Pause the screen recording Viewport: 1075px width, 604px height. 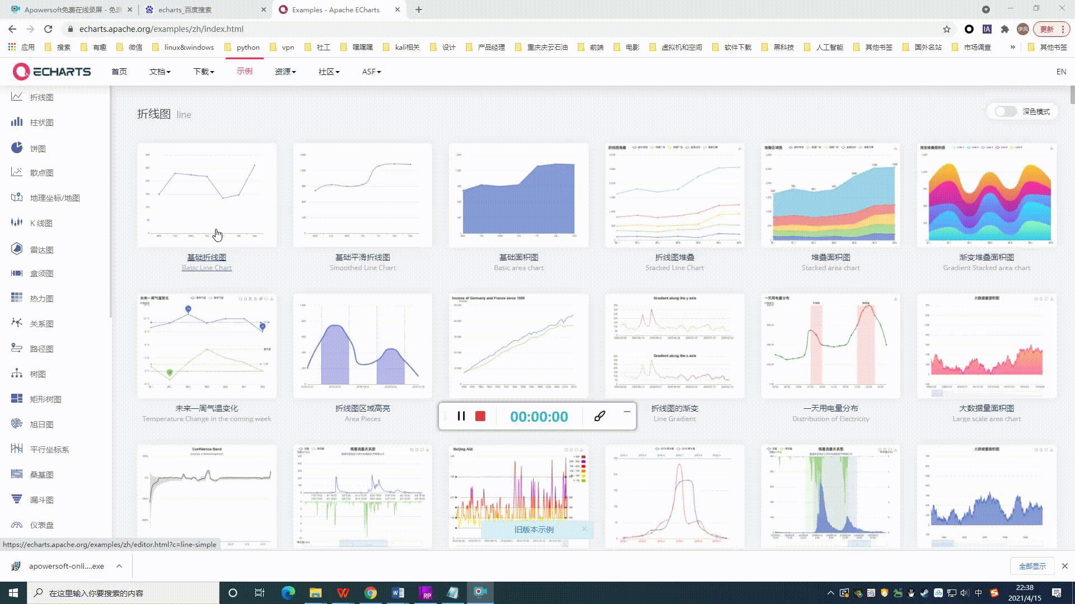pyautogui.click(x=461, y=416)
